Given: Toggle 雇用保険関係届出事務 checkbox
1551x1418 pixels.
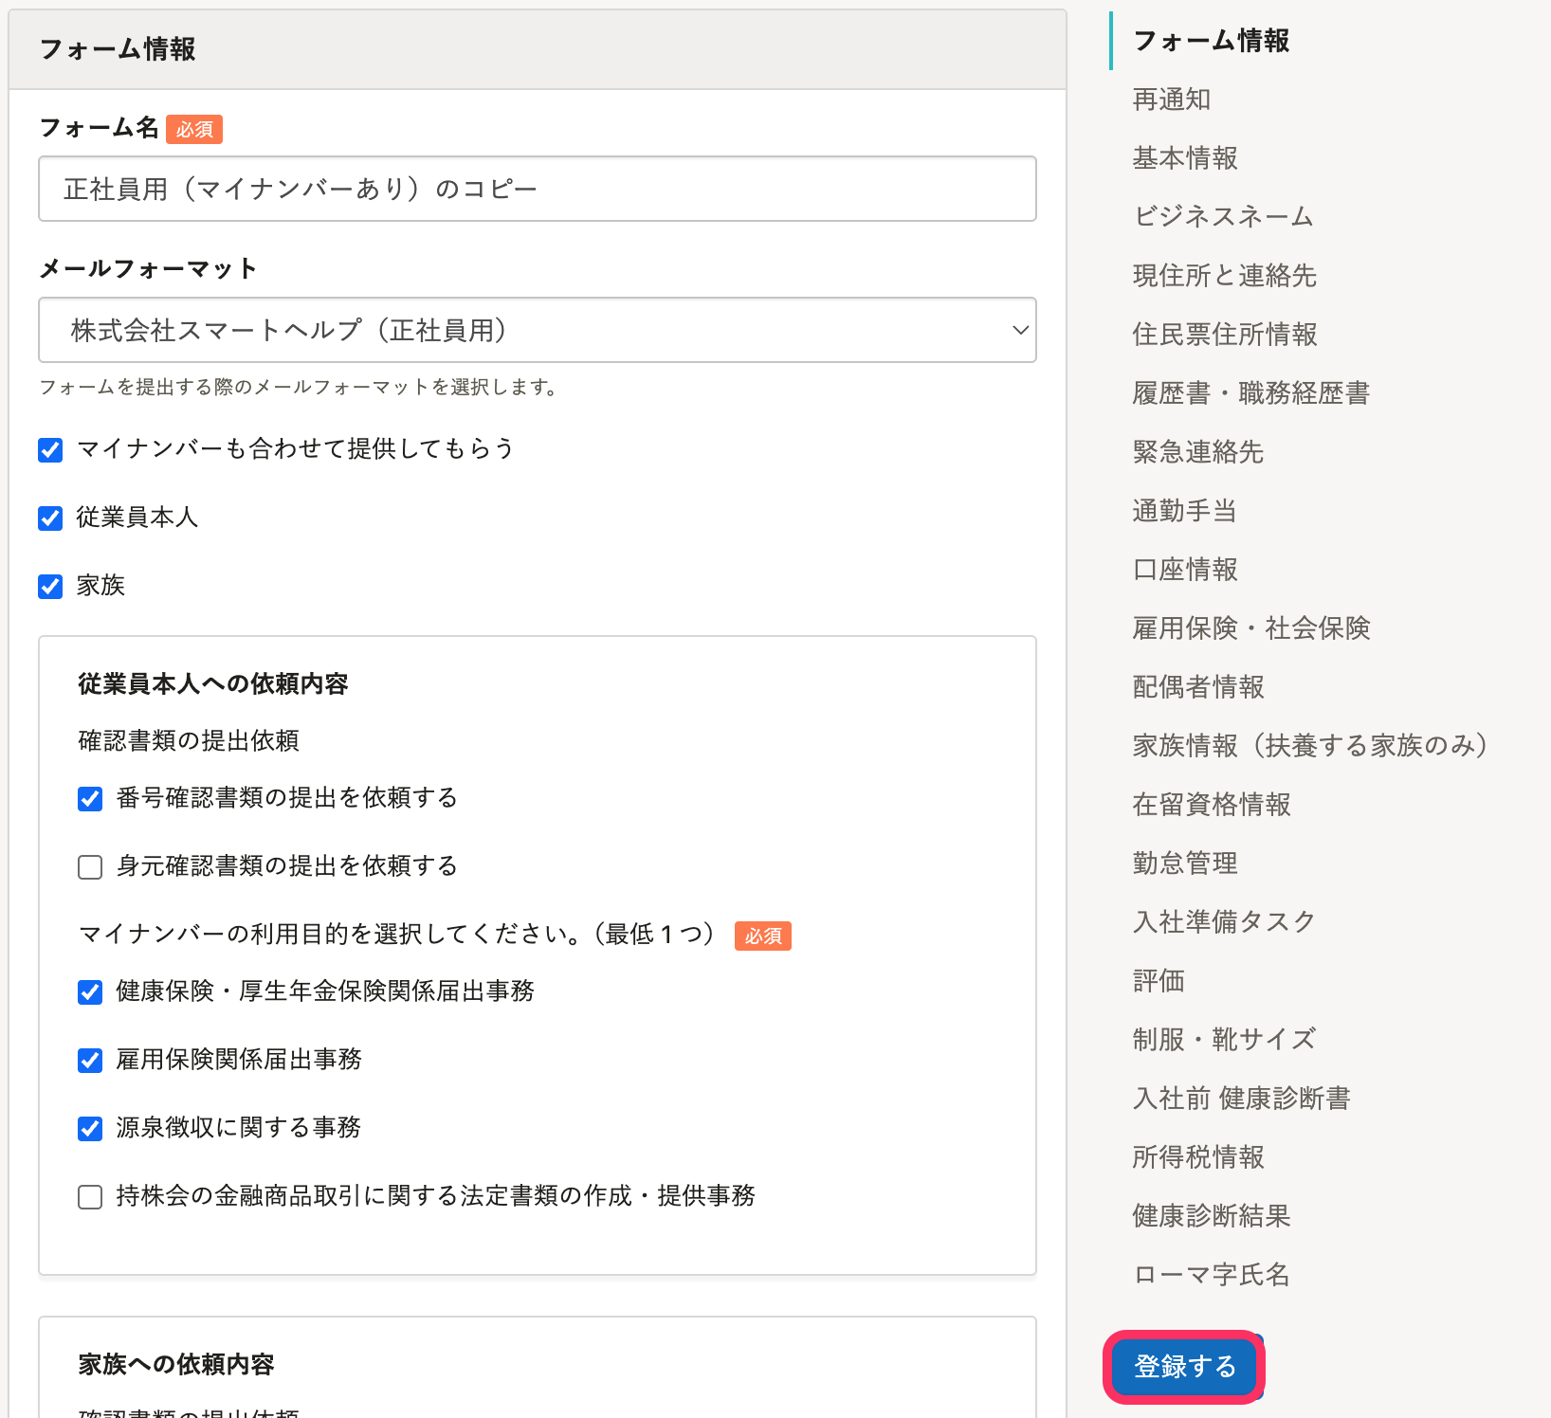Looking at the screenshot, I should point(90,1060).
